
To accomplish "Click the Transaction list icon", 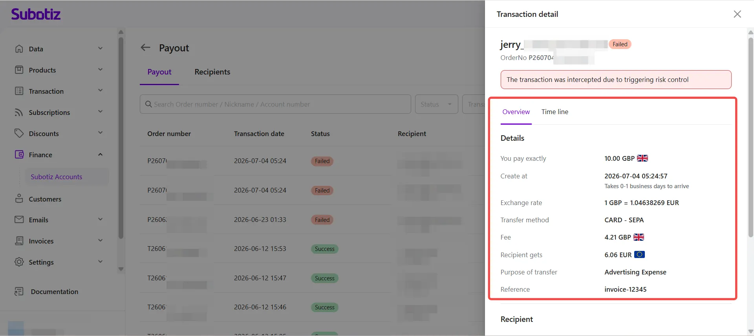I will 19,91.
